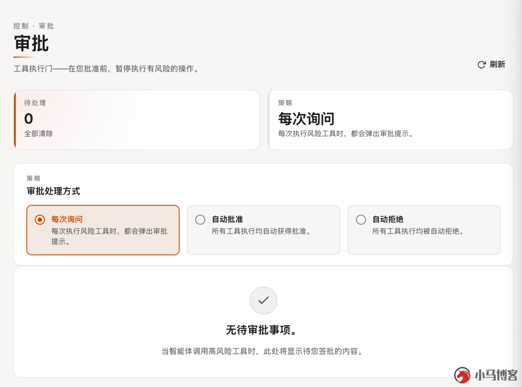Click the pending count number 0

tap(29, 119)
